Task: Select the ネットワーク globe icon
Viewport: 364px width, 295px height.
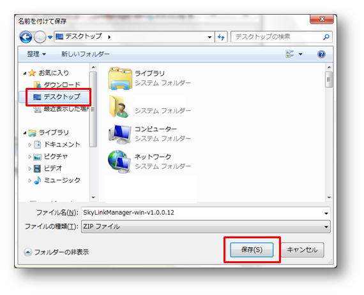Action: 119,162
